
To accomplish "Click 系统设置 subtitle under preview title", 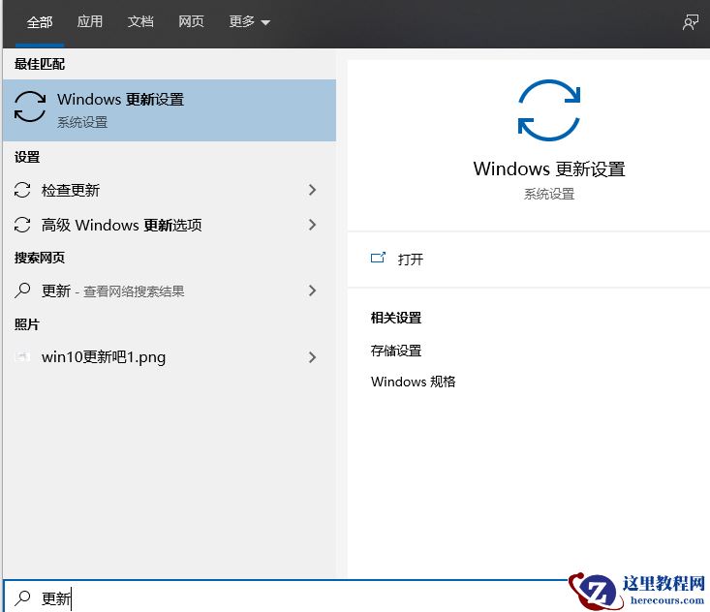I will click(x=549, y=195).
